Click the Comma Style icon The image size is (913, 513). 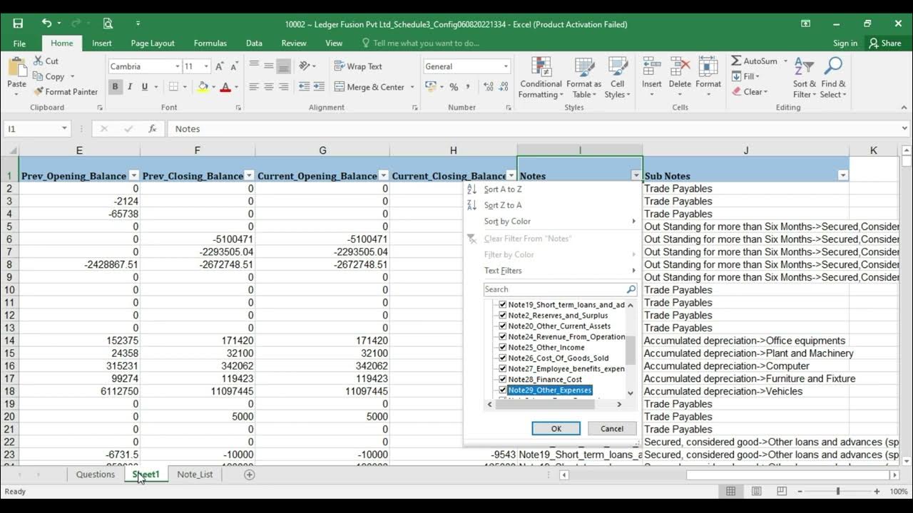(469, 87)
